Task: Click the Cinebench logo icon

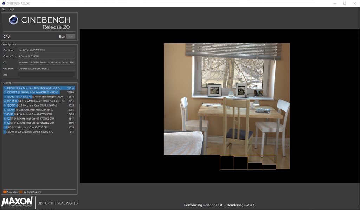Action: 14,20
